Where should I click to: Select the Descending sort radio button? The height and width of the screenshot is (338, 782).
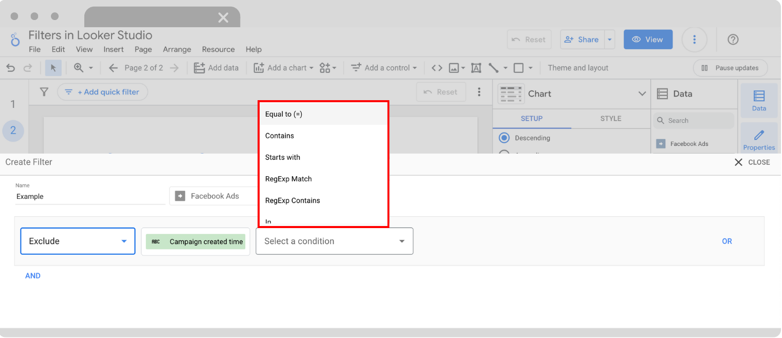click(504, 138)
